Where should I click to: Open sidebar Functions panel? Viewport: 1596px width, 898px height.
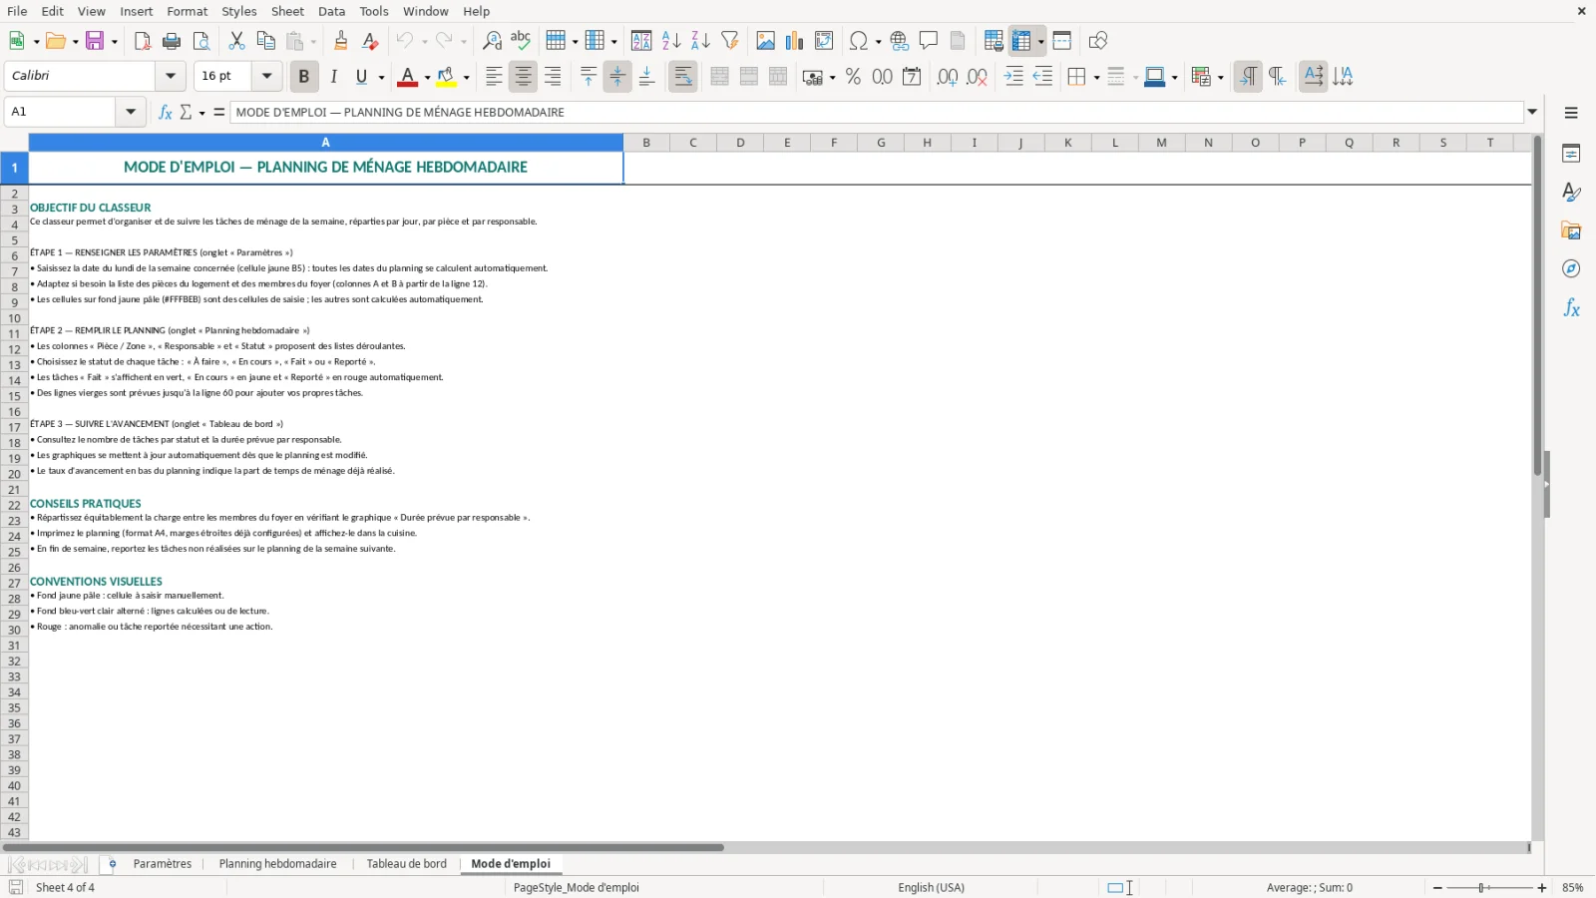[1571, 308]
